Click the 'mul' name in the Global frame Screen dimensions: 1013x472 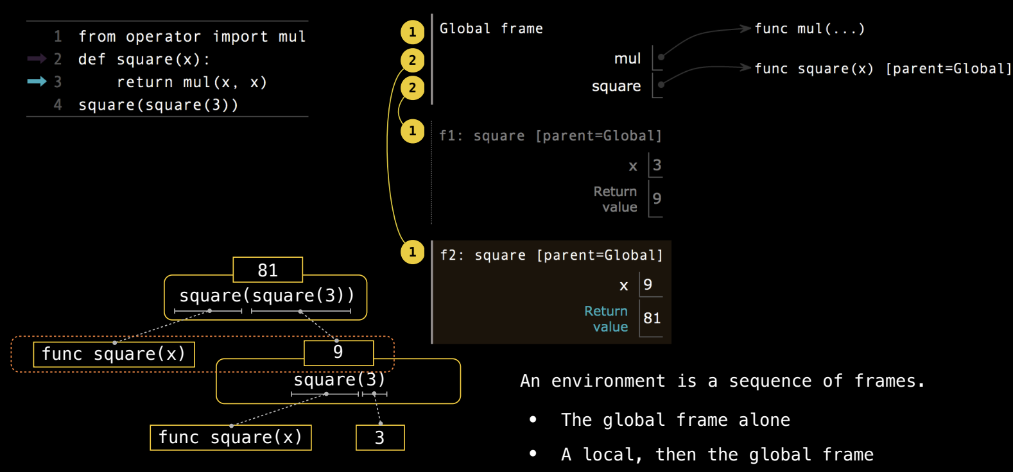tap(627, 58)
